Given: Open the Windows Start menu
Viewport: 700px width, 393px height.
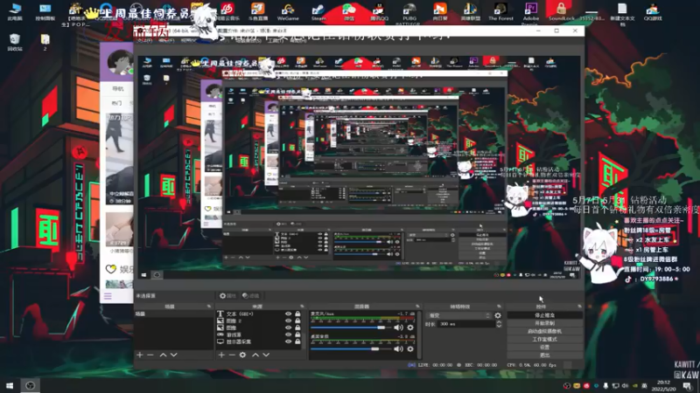Looking at the screenshot, I should point(10,385).
